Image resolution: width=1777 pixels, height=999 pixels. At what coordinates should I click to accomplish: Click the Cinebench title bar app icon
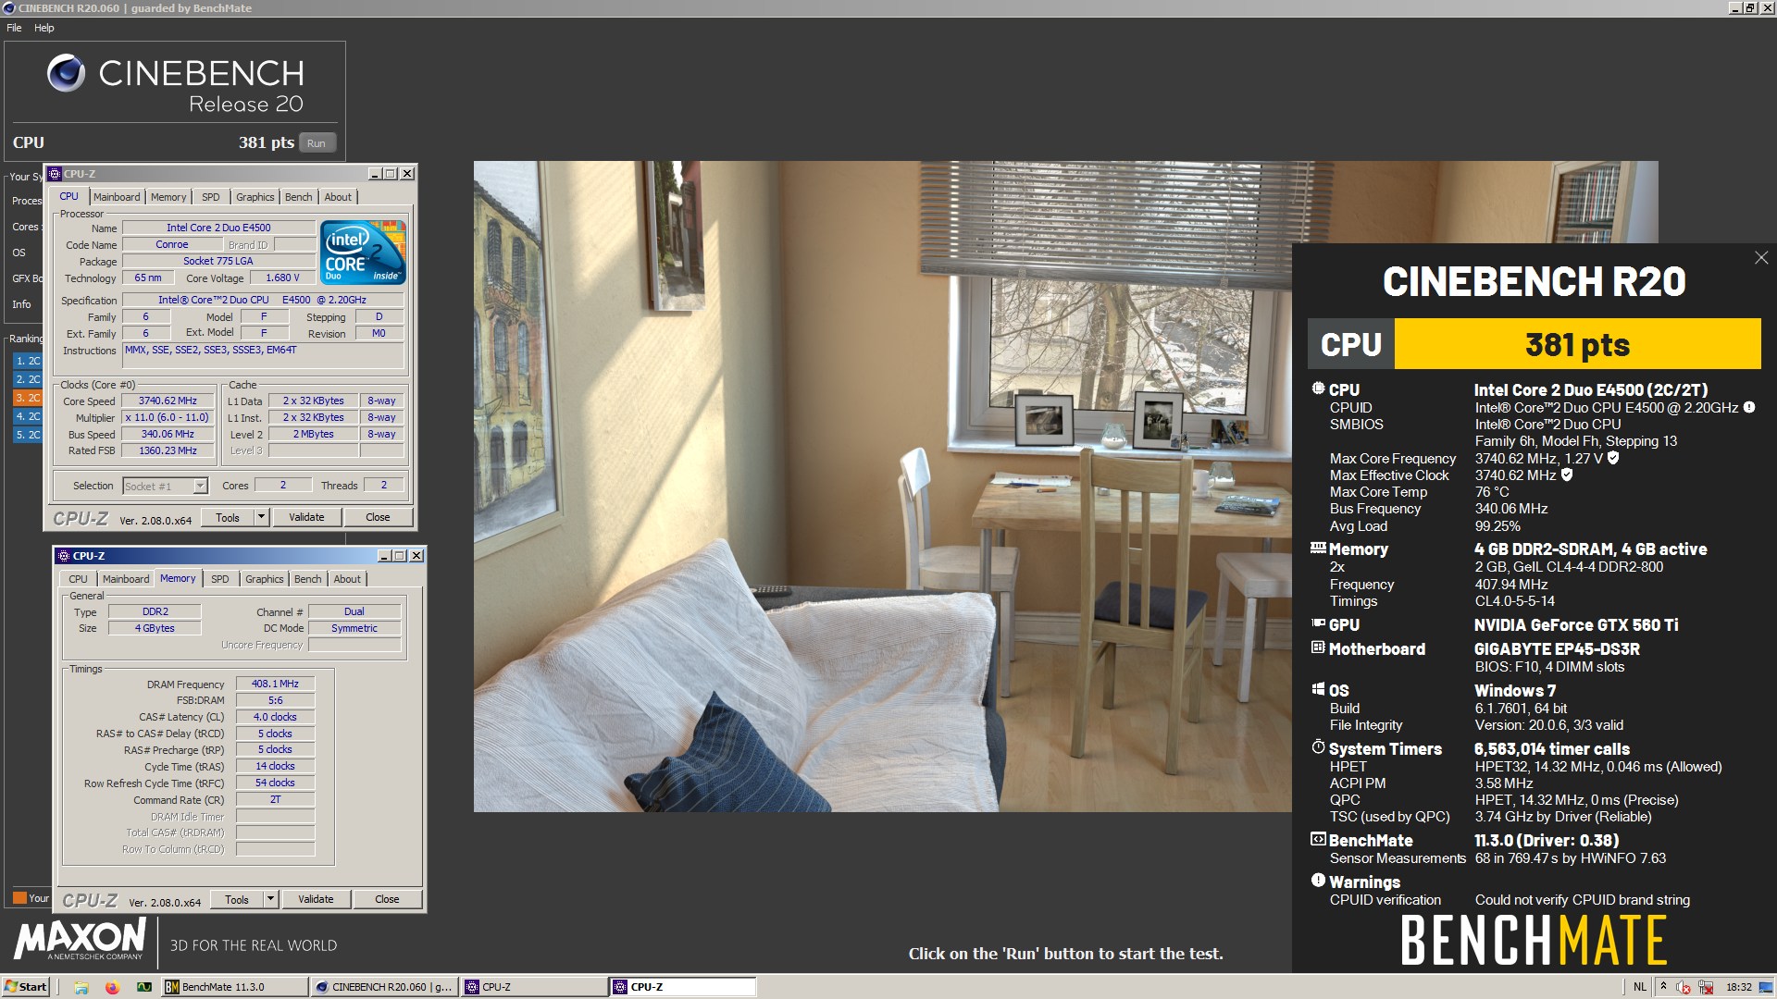(x=9, y=8)
